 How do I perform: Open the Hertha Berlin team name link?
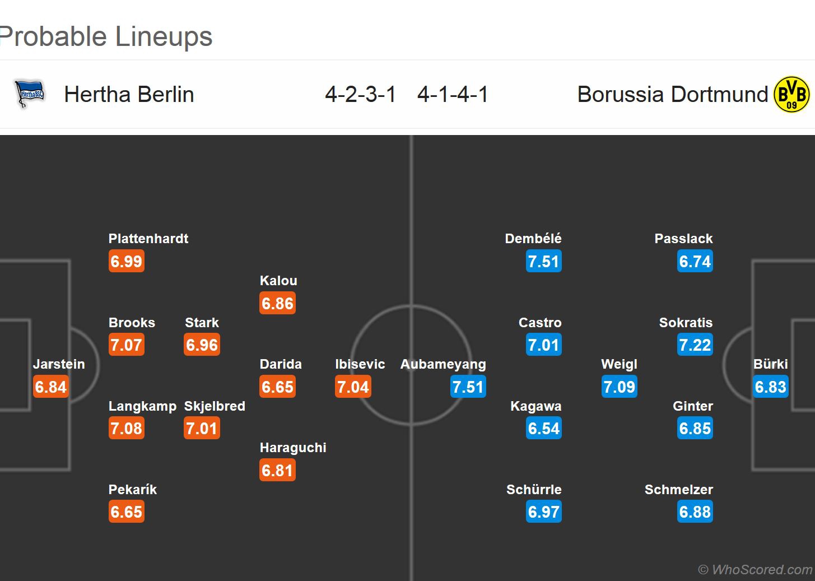click(129, 94)
